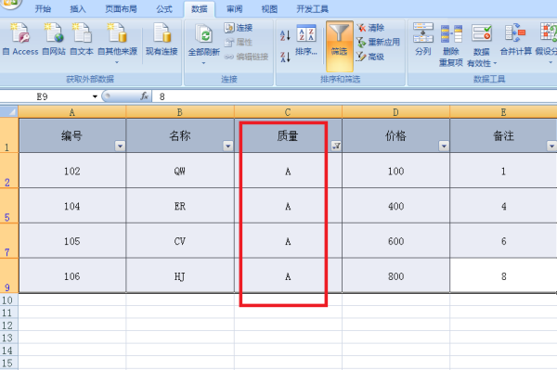The width and height of the screenshot is (557, 370).
Task: Select cell containing ER
Action: point(180,206)
